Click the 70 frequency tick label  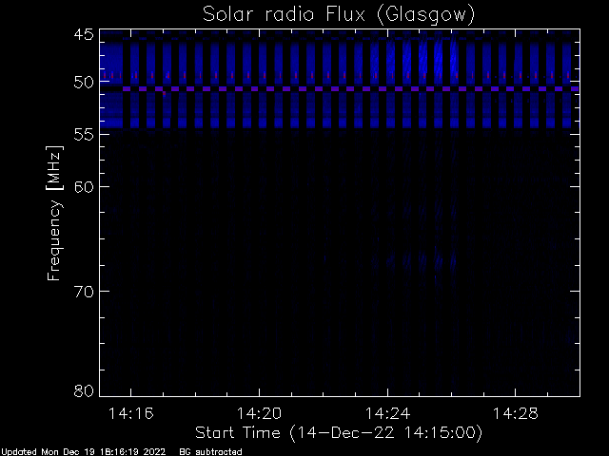(84, 292)
